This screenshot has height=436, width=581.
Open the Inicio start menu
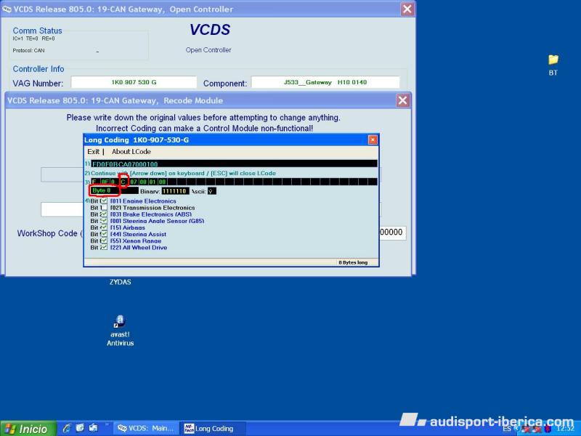pos(28,429)
